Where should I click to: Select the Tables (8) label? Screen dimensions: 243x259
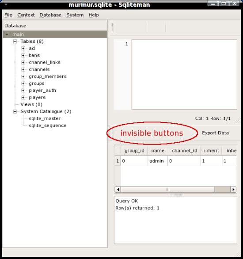pos(32,41)
